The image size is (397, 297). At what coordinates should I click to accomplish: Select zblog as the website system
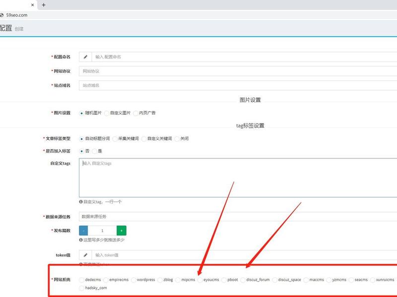pos(160,280)
